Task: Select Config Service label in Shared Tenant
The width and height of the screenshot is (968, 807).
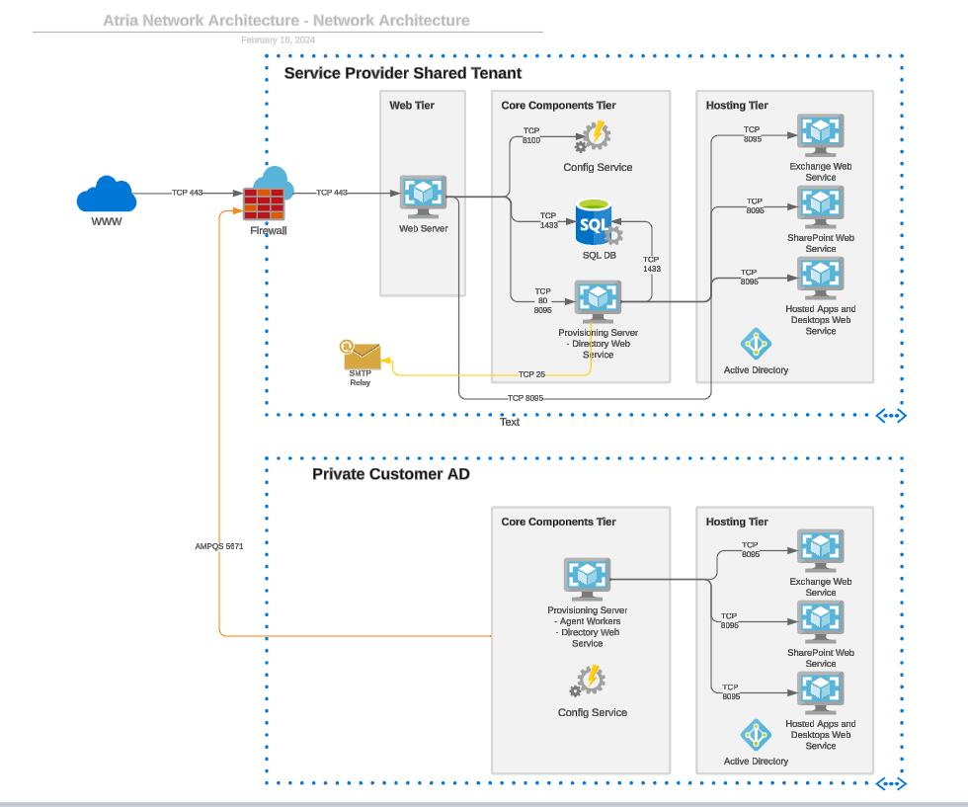Action: click(598, 167)
